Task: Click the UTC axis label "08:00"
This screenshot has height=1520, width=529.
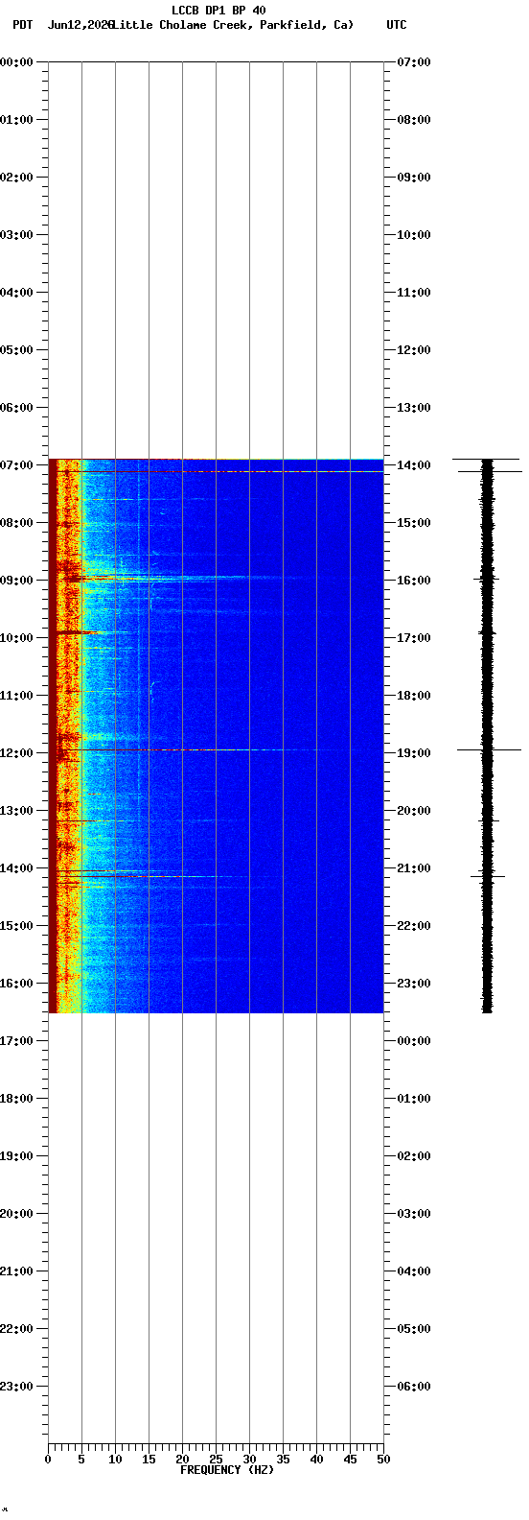Action: click(413, 120)
